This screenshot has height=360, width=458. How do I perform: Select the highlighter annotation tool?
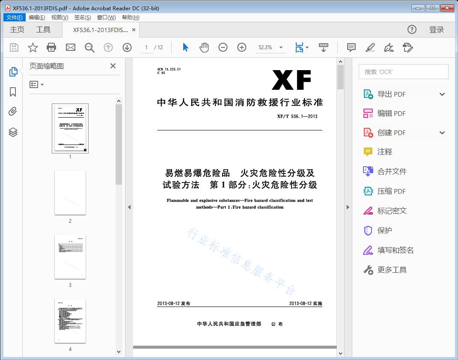click(x=370, y=47)
